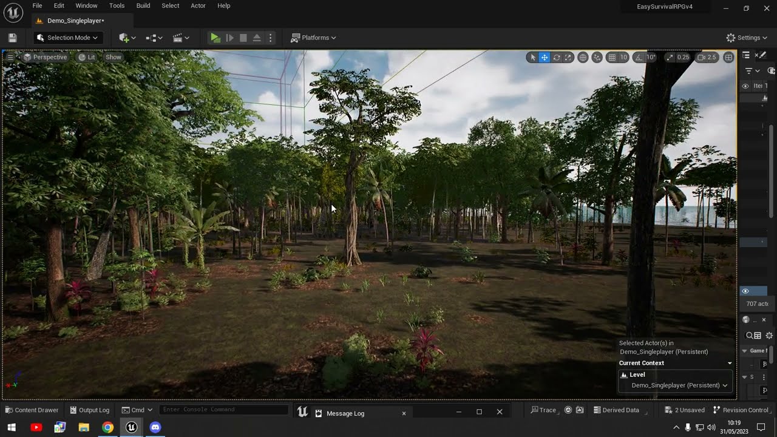
Task: Toggle visibility column eye in Outliner header
Action: point(745,86)
